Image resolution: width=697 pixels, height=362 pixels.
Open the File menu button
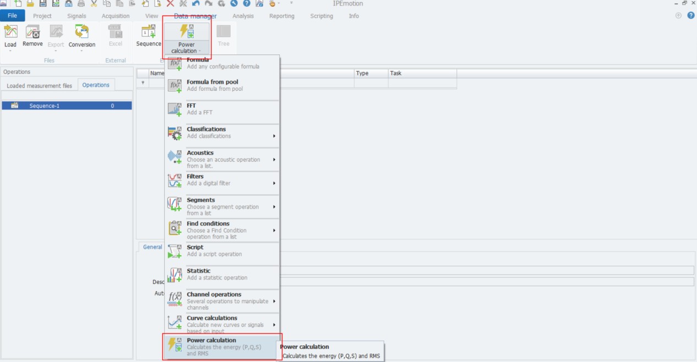coord(12,16)
